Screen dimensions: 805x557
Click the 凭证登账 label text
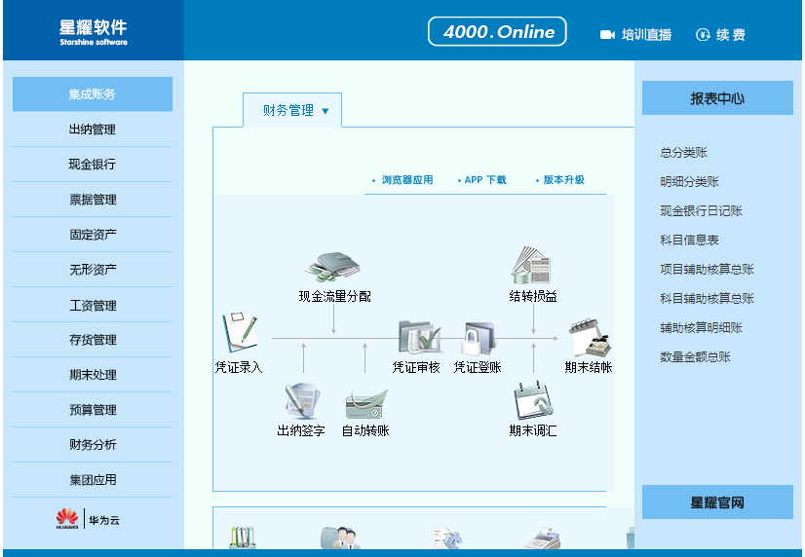click(x=477, y=367)
